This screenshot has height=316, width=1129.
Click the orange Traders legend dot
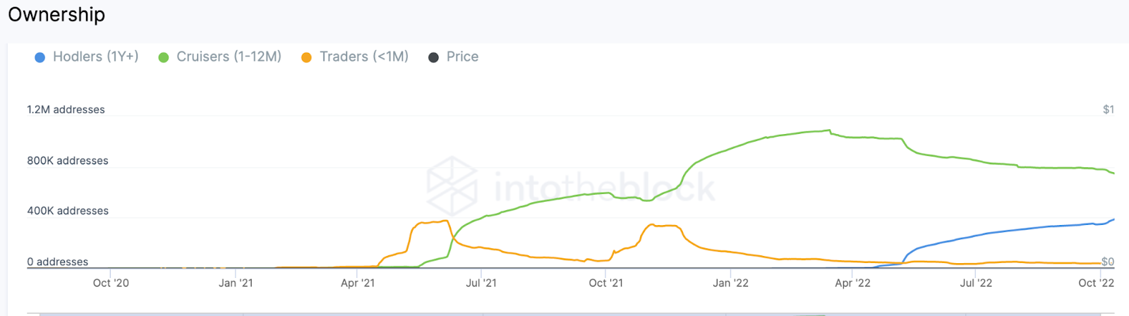306,57
